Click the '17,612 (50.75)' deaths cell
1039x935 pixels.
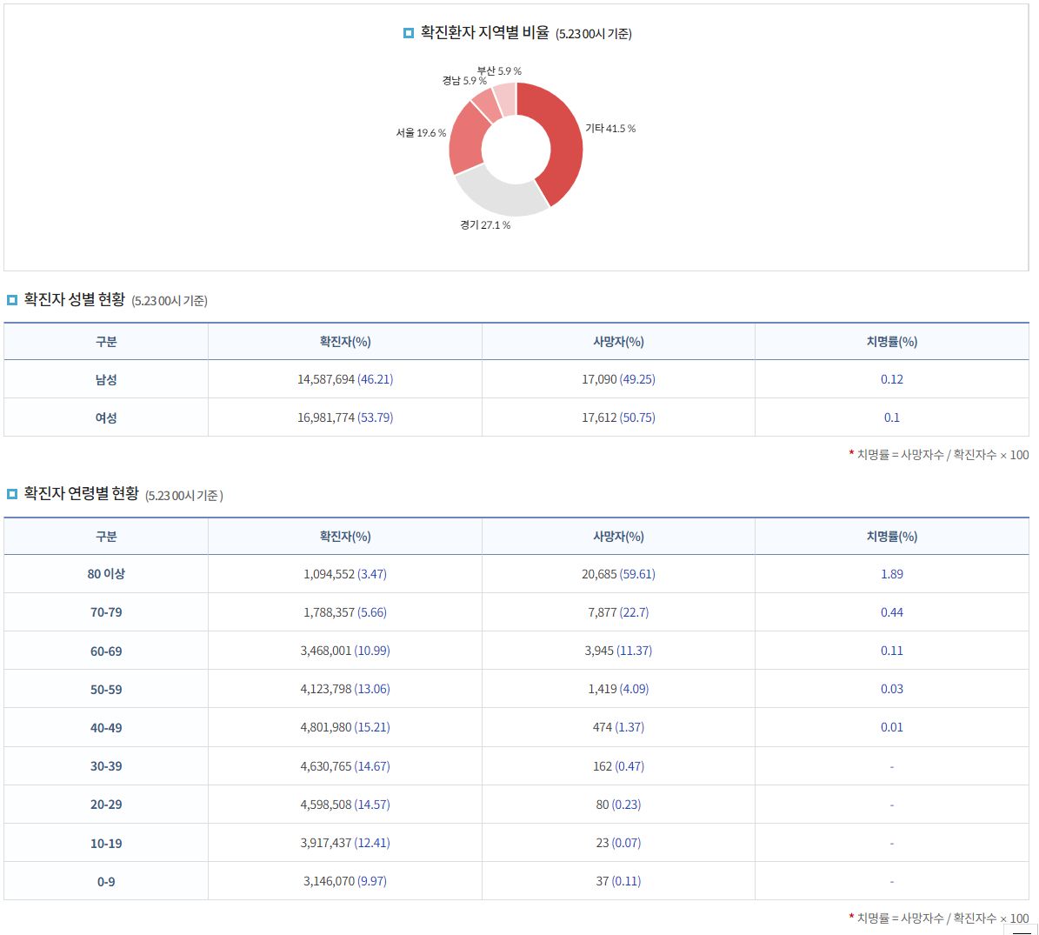point(618,418)
